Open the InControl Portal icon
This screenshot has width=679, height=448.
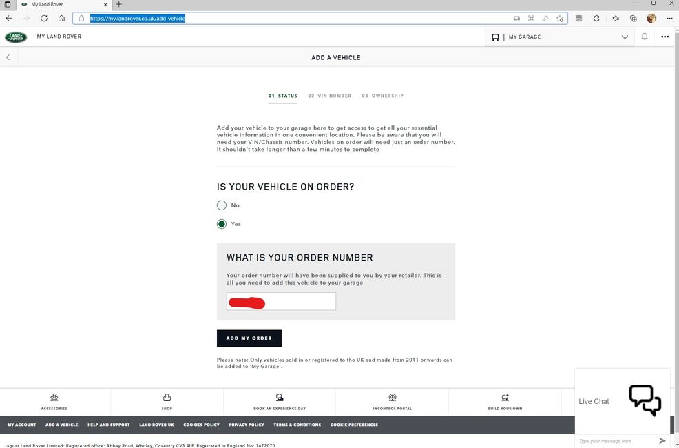pos(393,397)
